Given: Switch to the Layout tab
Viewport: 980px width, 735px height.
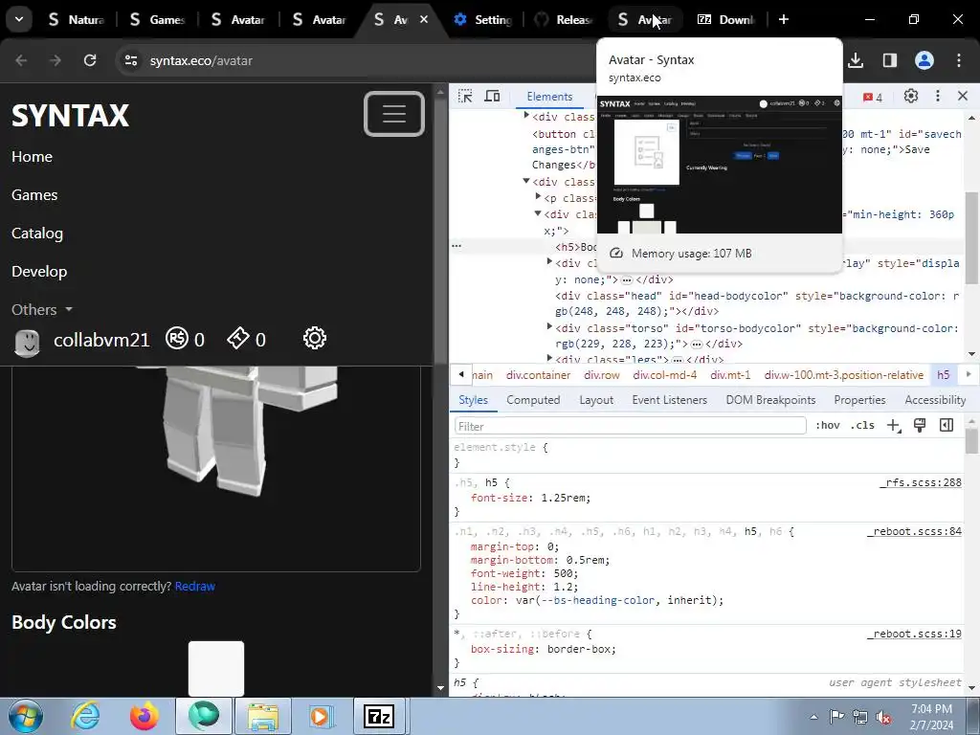Looking at the screenshot, I should click(x=596, y=400).
